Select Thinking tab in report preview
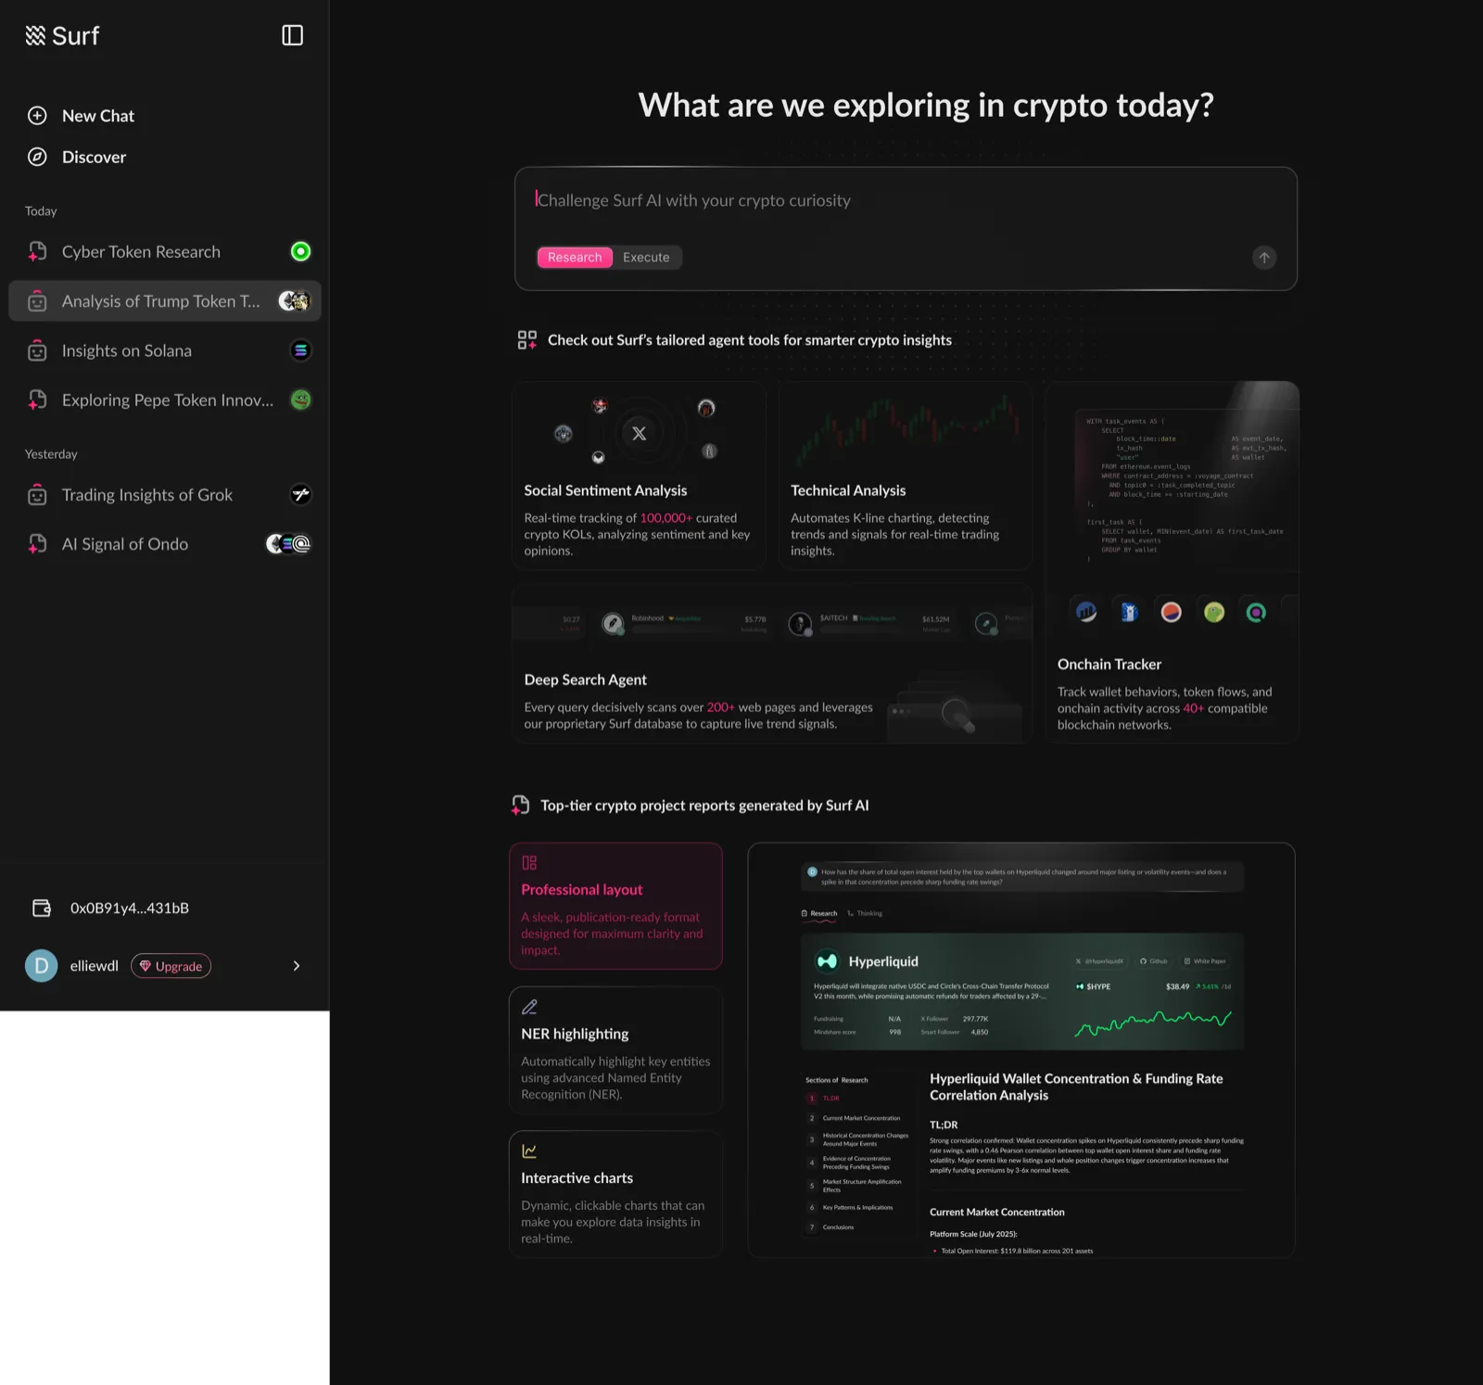The height and width of the screenshot is (1385, 1483). tap(865, 913)
